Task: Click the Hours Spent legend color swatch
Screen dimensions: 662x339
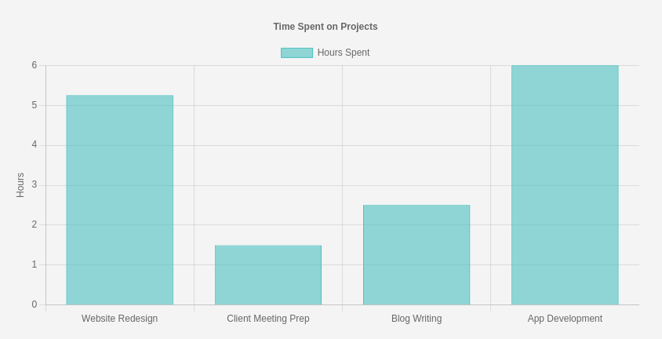Action: pyautogui.click(x=296, y=53)
